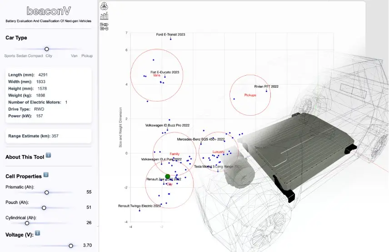Image resolution: width=389 pixels, height=252 pixels.
Task: Click the Fiat E-Ducato 2023 label
Action: tap(165, 72)
